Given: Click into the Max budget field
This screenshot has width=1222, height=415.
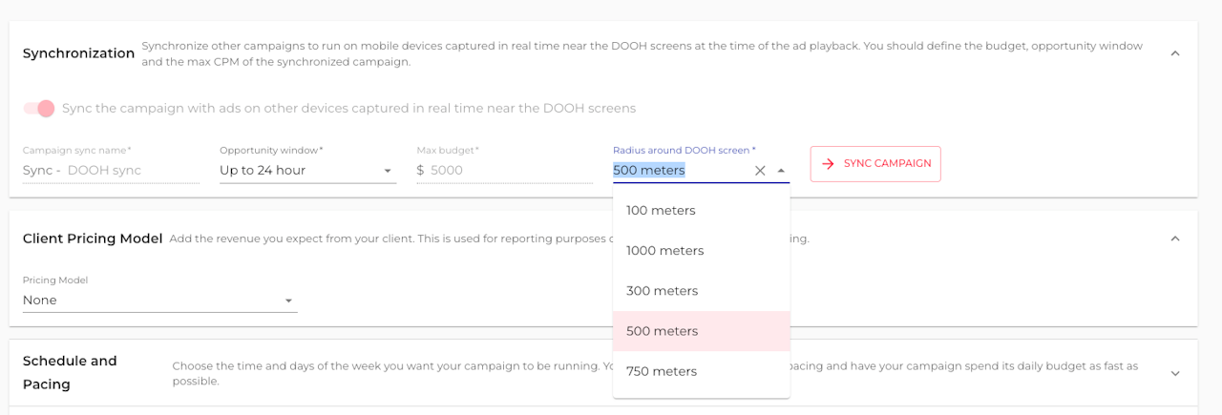Looking at the screenshot, I should [510, 171].
